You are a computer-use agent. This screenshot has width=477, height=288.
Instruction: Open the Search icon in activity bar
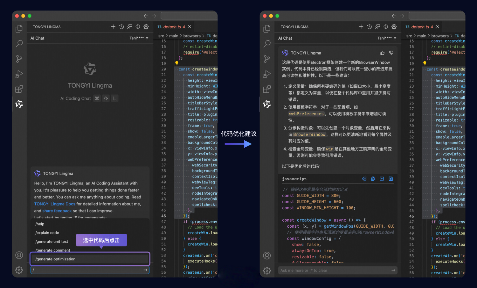point(19,44)
